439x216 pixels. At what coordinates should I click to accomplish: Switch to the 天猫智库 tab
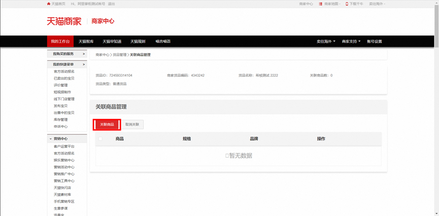[x=86, y=42]
